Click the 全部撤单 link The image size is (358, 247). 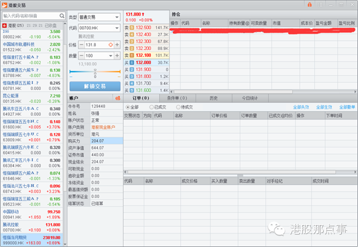coord(347,107)
